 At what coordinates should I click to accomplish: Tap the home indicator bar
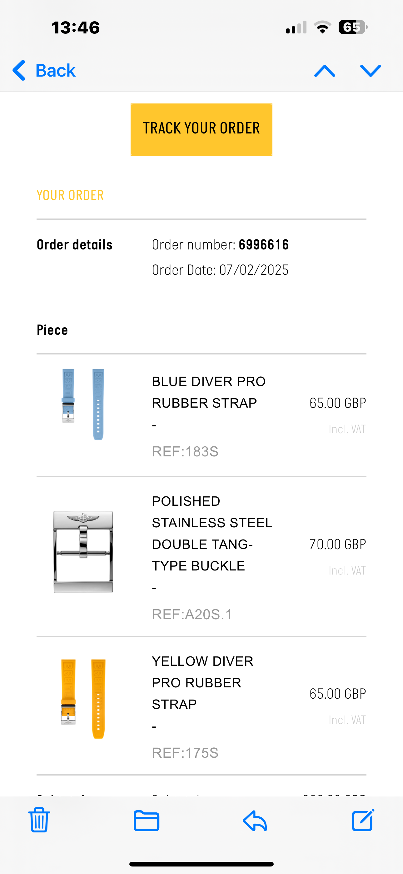click(x=201, y=864)
